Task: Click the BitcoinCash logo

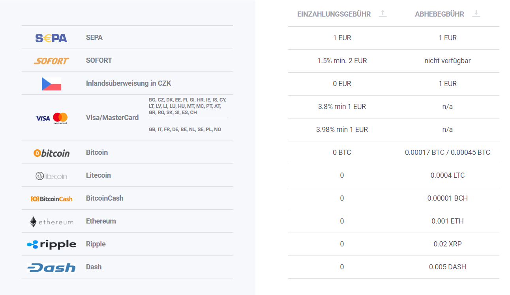Action: tap(51, 199)
